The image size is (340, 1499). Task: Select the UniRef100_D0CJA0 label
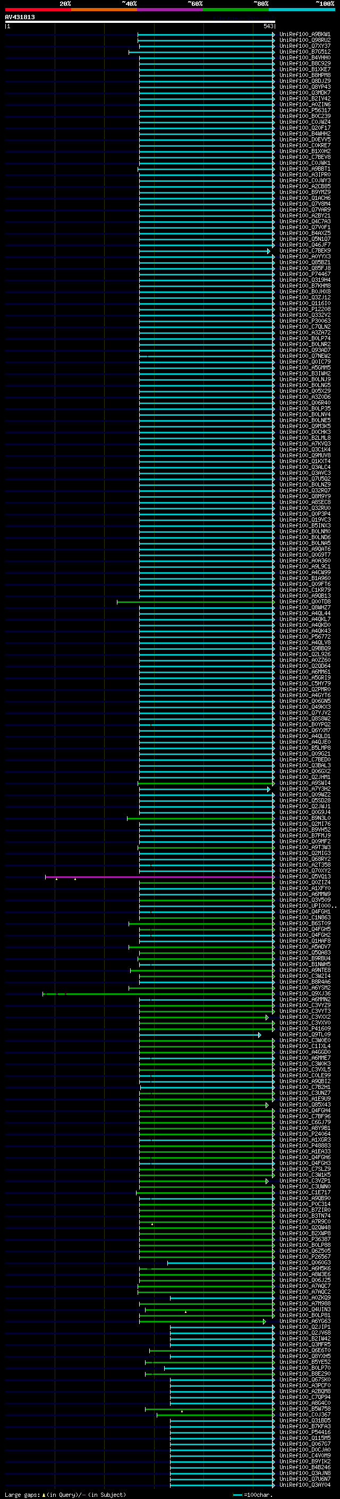click(x=304, y=1450)
